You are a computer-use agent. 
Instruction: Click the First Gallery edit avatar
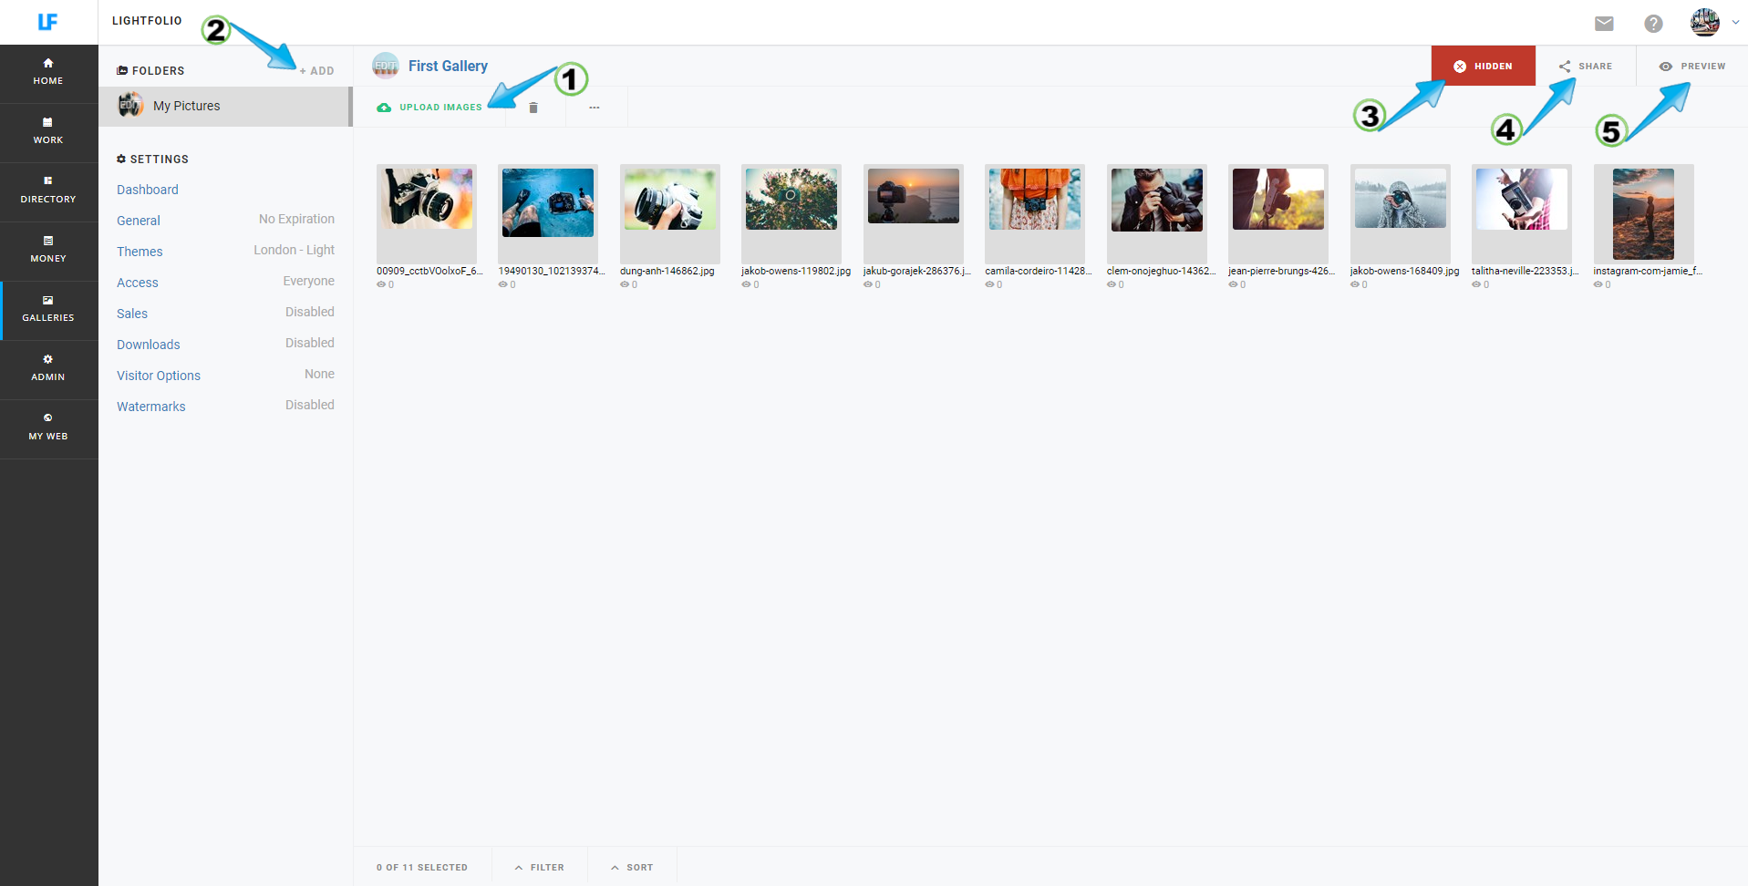(x=386, y=66)
